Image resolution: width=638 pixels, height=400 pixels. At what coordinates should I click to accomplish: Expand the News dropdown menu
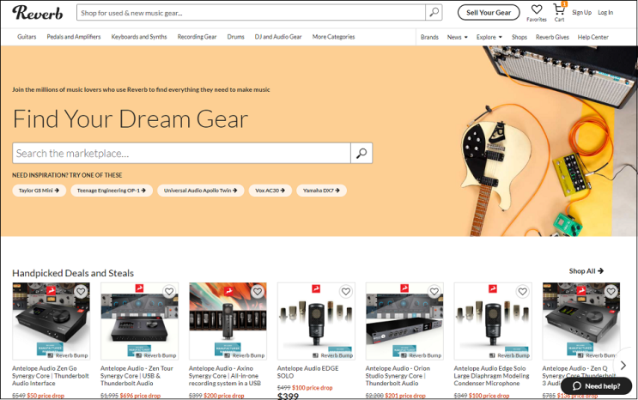click(x=458, y=37)
